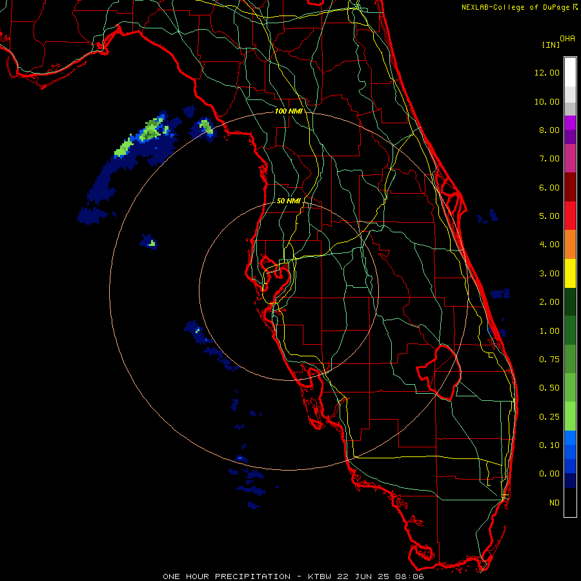Click the OHA product label
The height and width of the screenshot is (581, 581).
(567, 39)
